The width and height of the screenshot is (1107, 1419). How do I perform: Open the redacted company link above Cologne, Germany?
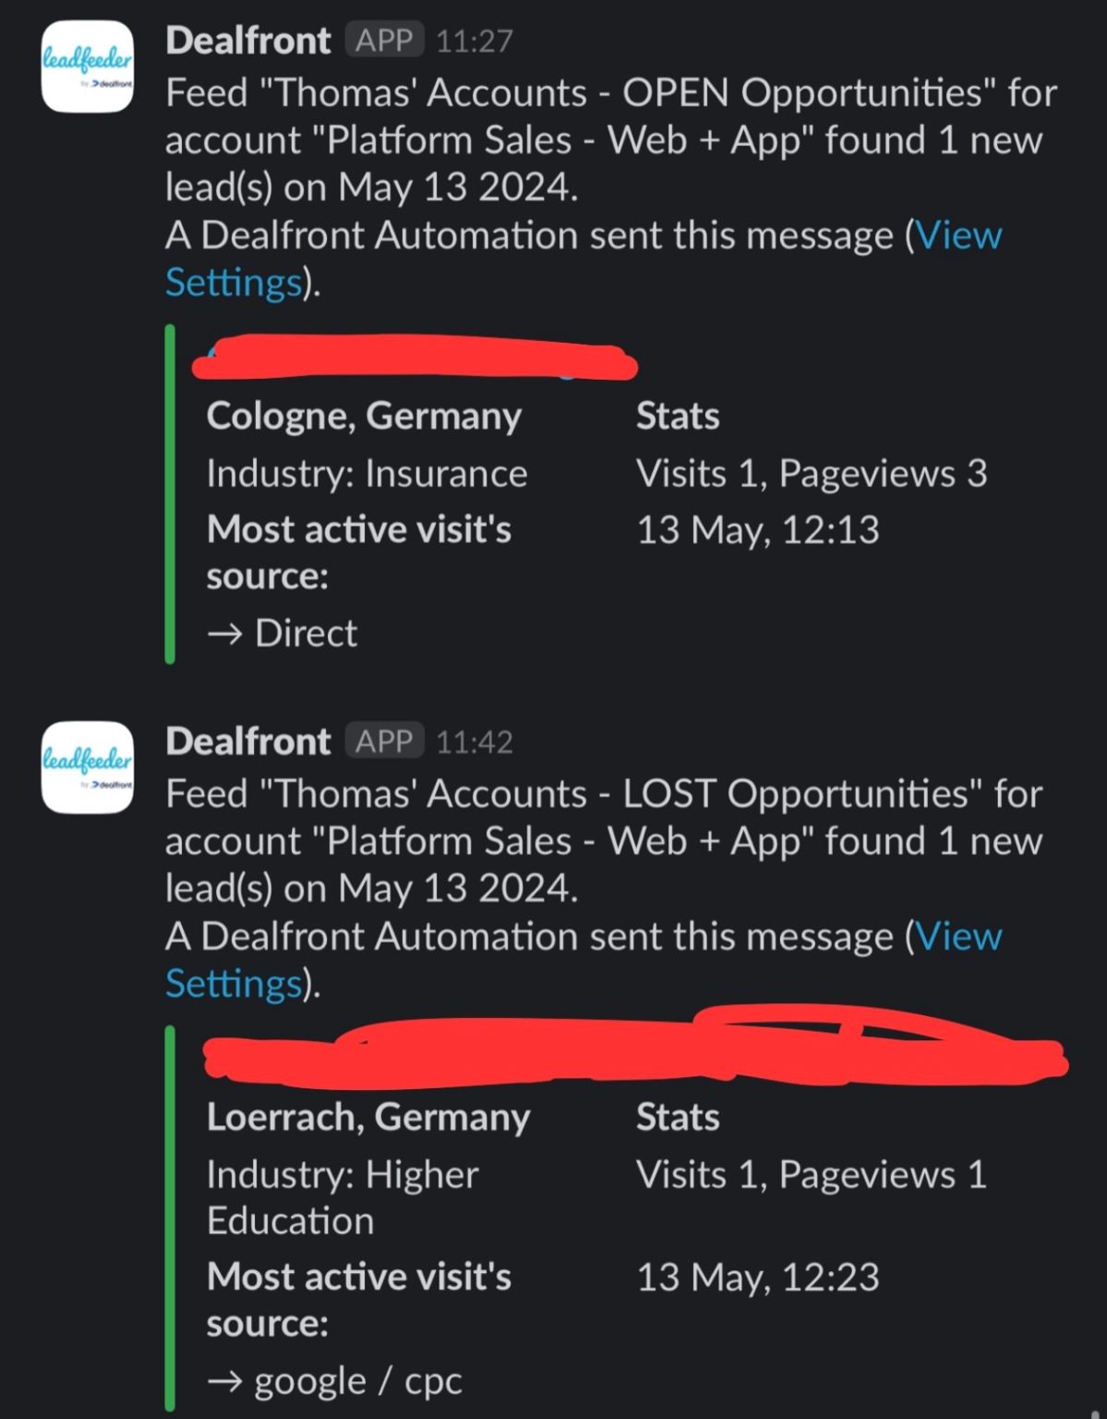point(415,358)
